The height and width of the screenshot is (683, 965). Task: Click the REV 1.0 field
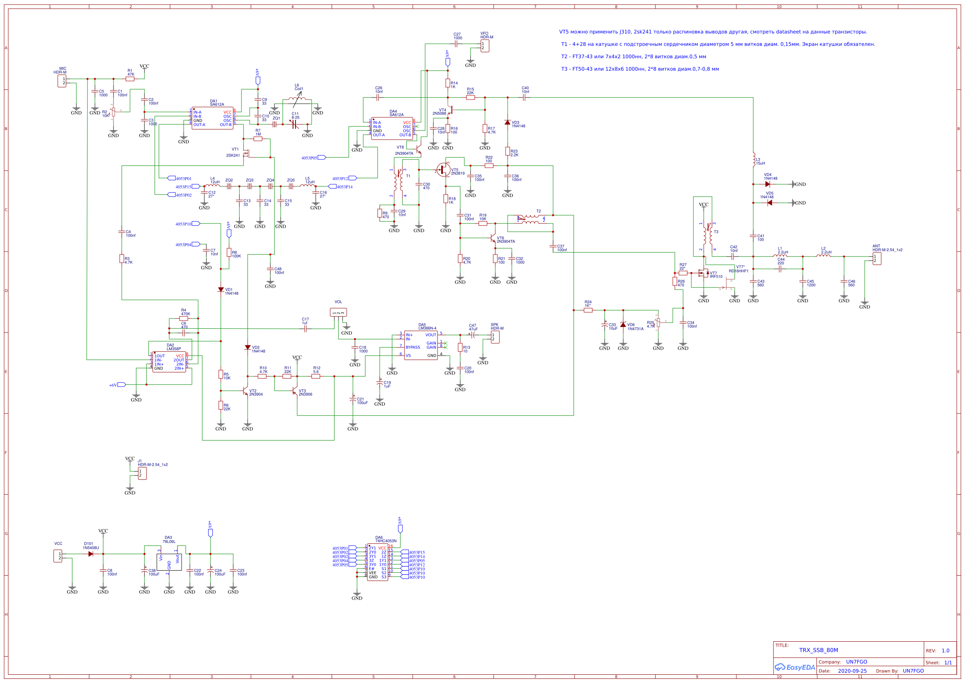(x=945, y=651)
